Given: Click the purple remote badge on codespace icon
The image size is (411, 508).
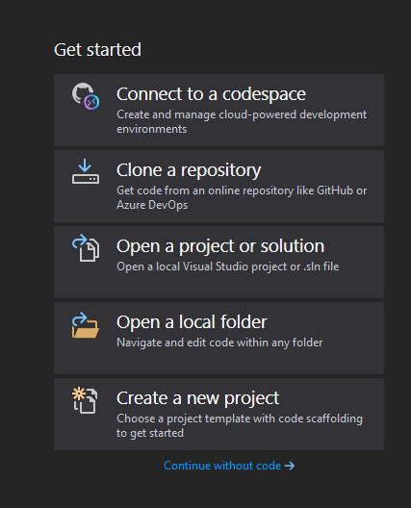Looking at the screenshot, I should [x=91, y=102].
